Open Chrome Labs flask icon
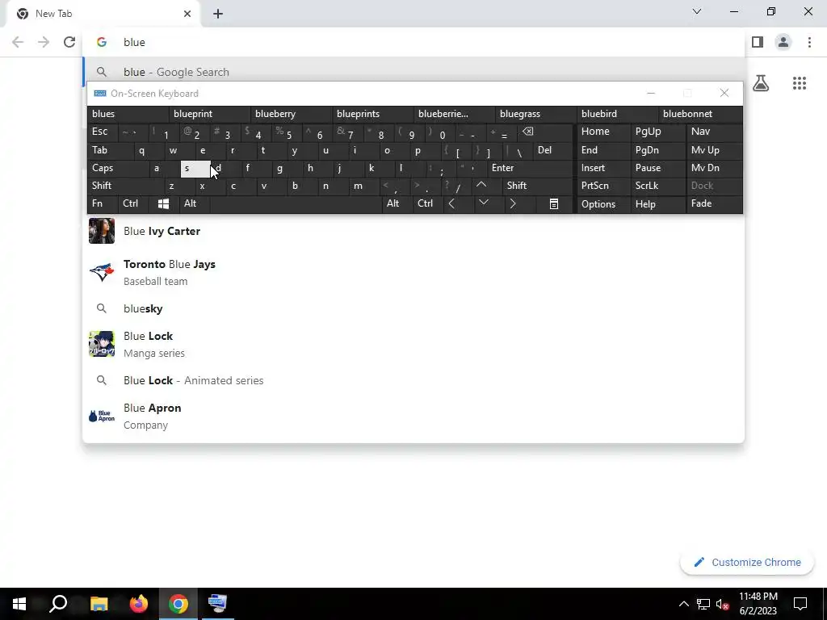The height and width of the screenshot is (620, 827). click(761, 83)
